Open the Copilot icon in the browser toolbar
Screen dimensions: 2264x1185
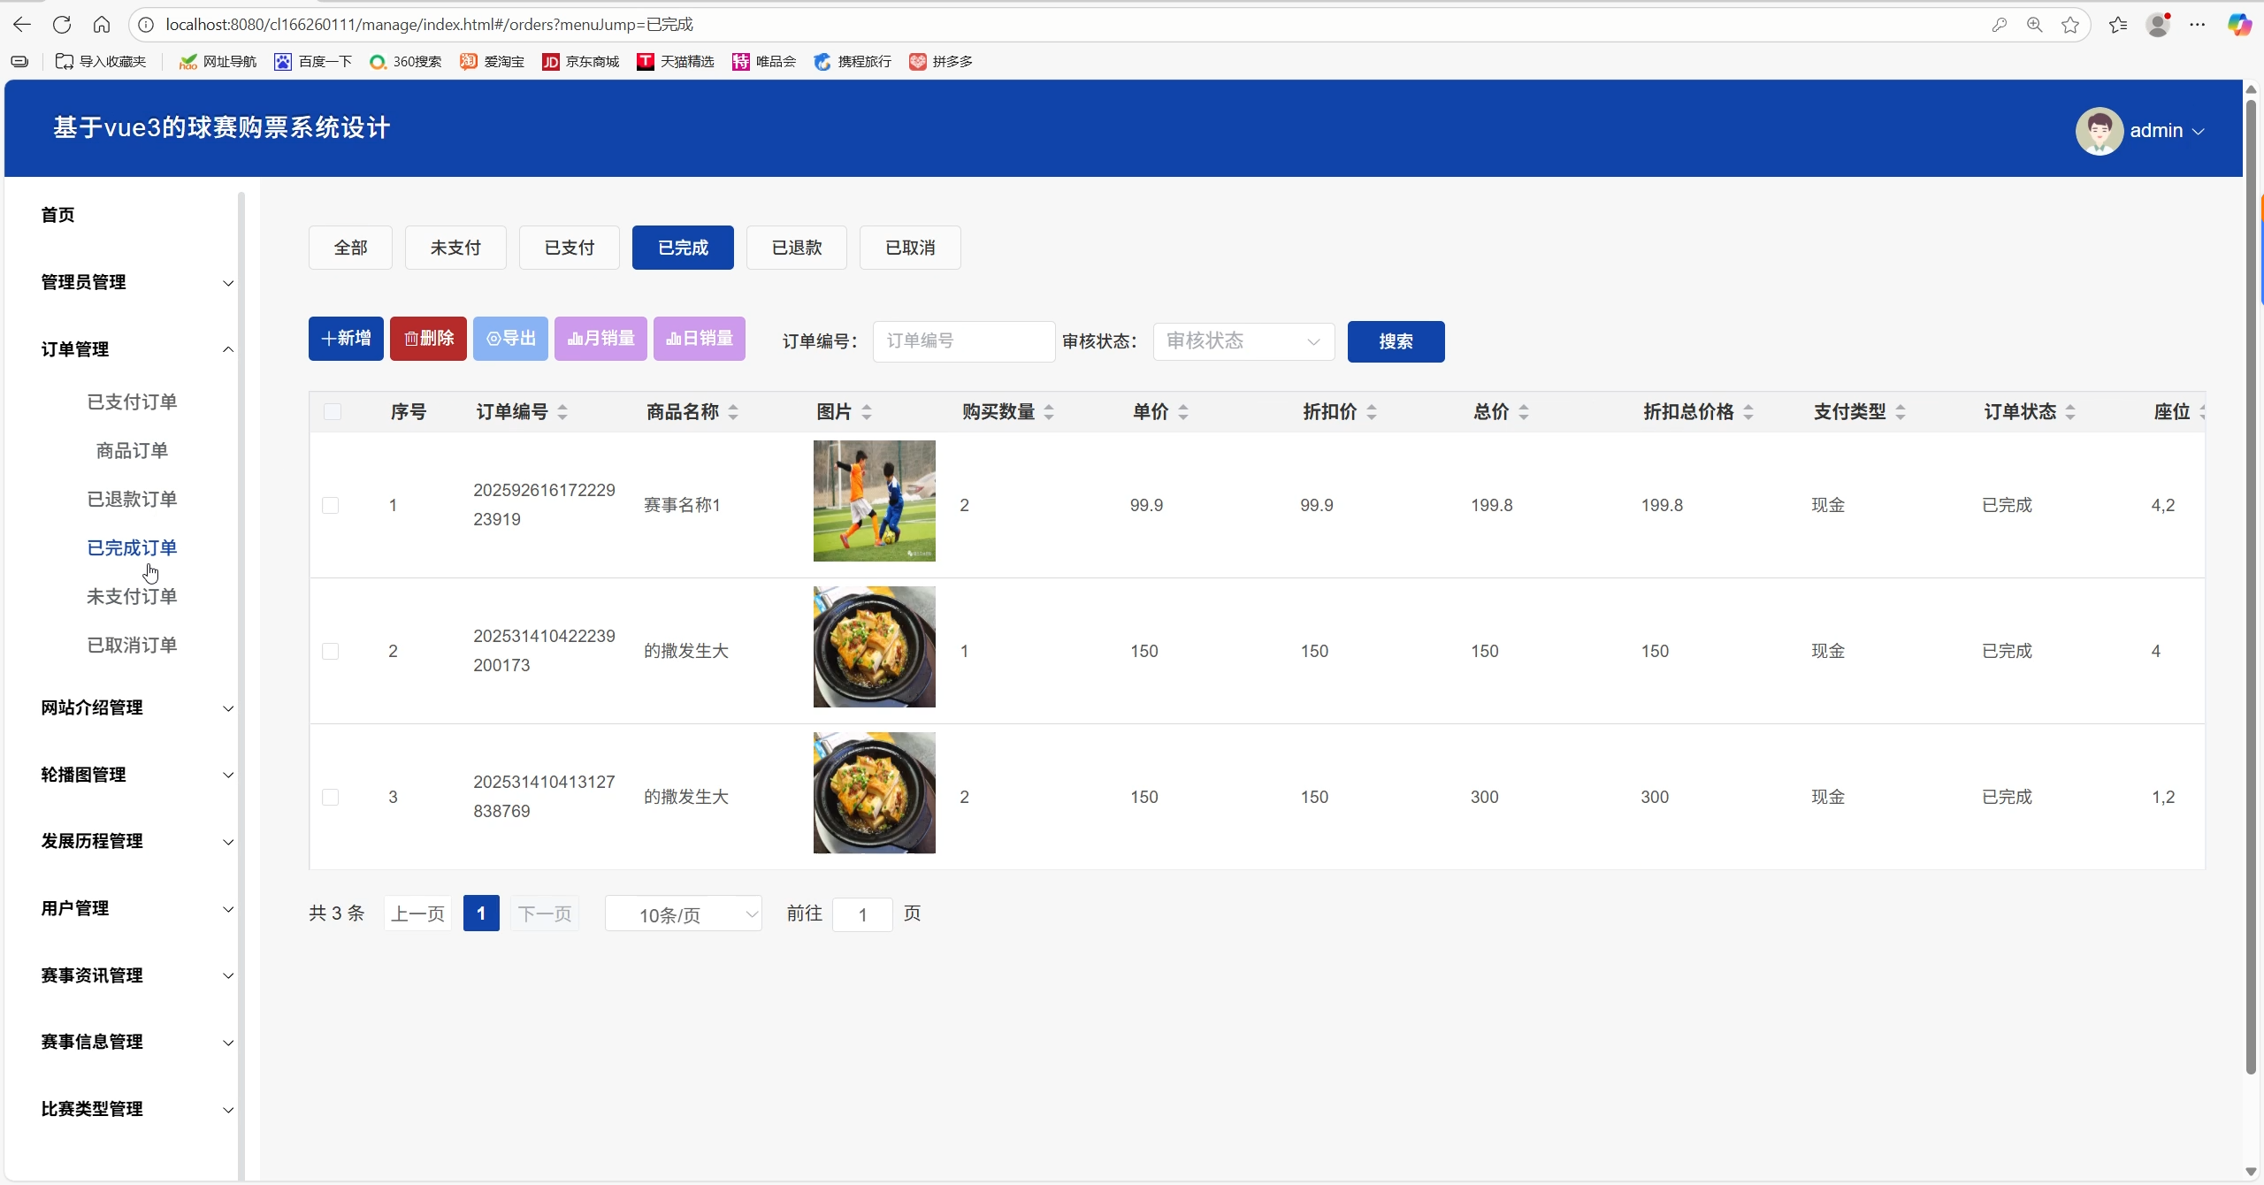coord(2238,25)
